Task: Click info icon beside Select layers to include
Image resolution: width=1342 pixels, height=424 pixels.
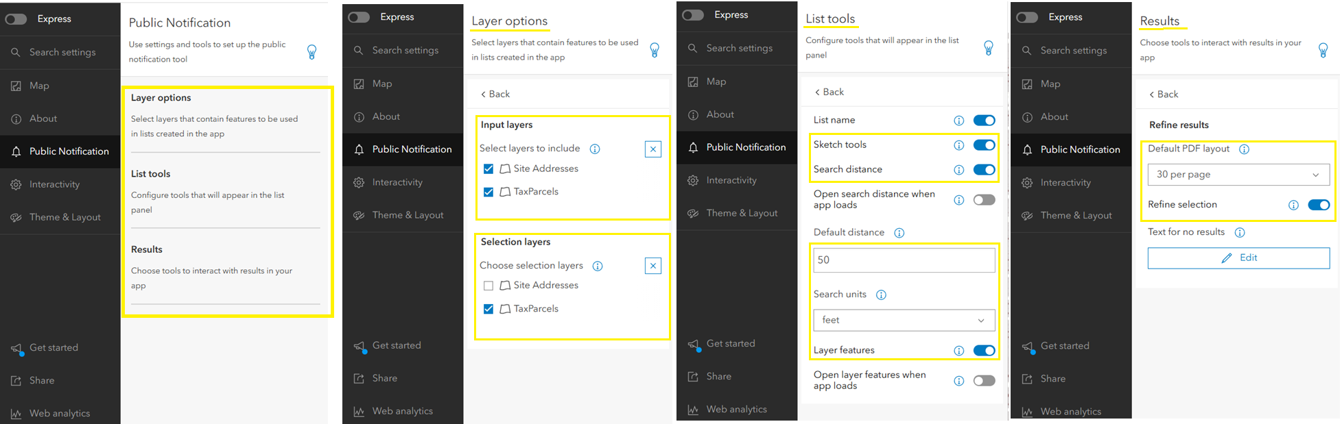Action: (595, 149)
